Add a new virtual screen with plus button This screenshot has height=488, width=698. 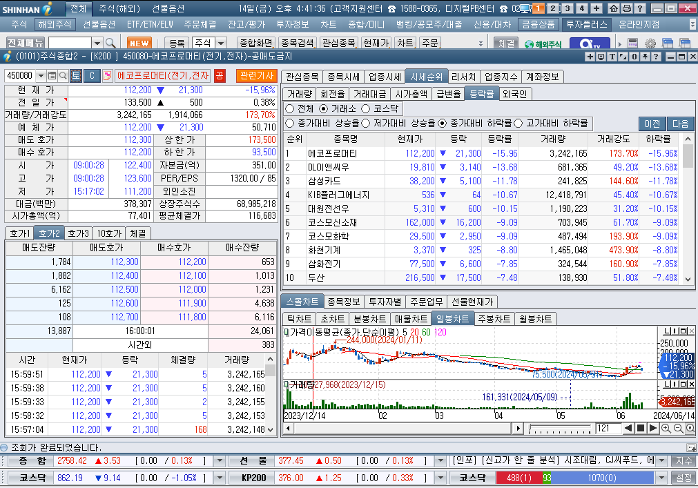pos(597,8)
